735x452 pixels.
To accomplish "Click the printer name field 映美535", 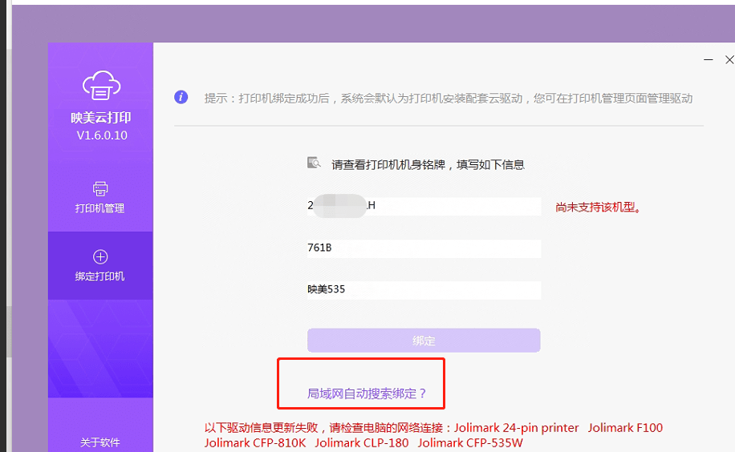I will coord(424,290).
